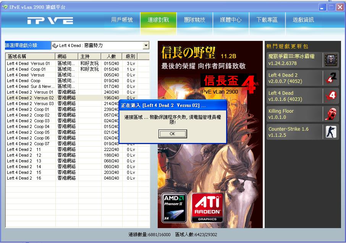Select the Left 4 Dead 2 Versus 03 row
Image resolution: width=346 pixels, height=243 pixels.
click(63, 104)
